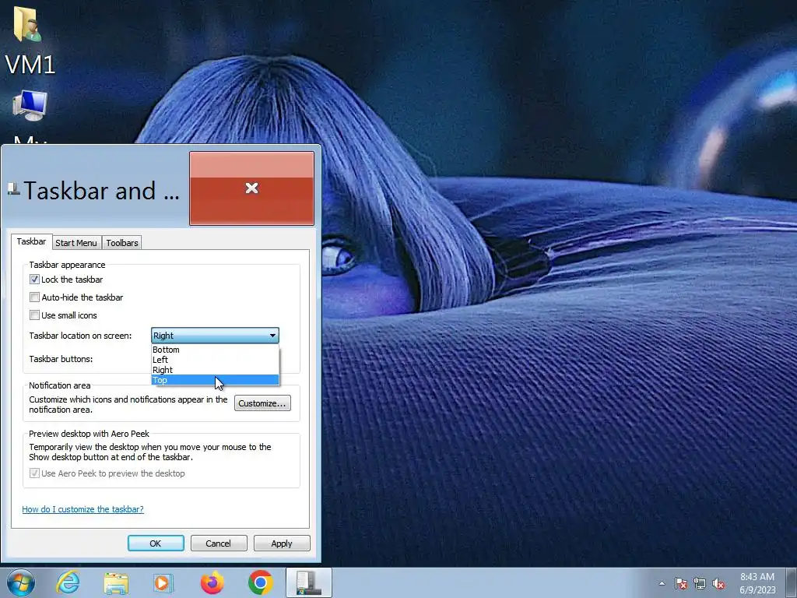Click the muted volume tray icon

point(718,583)
